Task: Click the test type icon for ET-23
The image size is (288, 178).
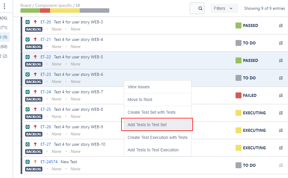Action: [28, 74]
